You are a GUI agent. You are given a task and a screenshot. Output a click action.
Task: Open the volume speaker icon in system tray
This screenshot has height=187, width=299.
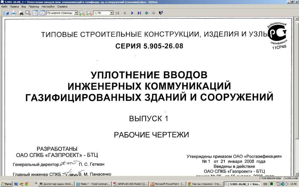[x=286, y=184]
